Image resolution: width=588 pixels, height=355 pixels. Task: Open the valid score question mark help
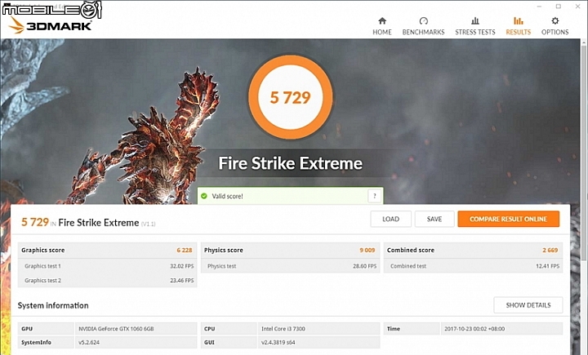click(374, 196)
